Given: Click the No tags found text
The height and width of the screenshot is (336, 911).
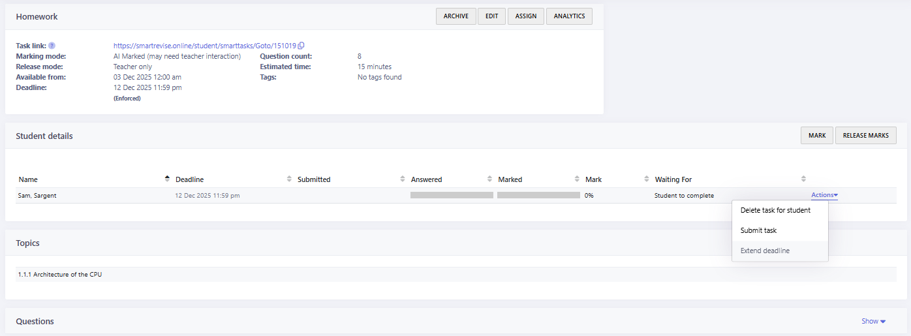Looking at the screenshot, I should click(380, 77).
